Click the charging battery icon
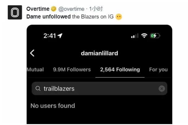188x125 pixels. tap(155, 36)
